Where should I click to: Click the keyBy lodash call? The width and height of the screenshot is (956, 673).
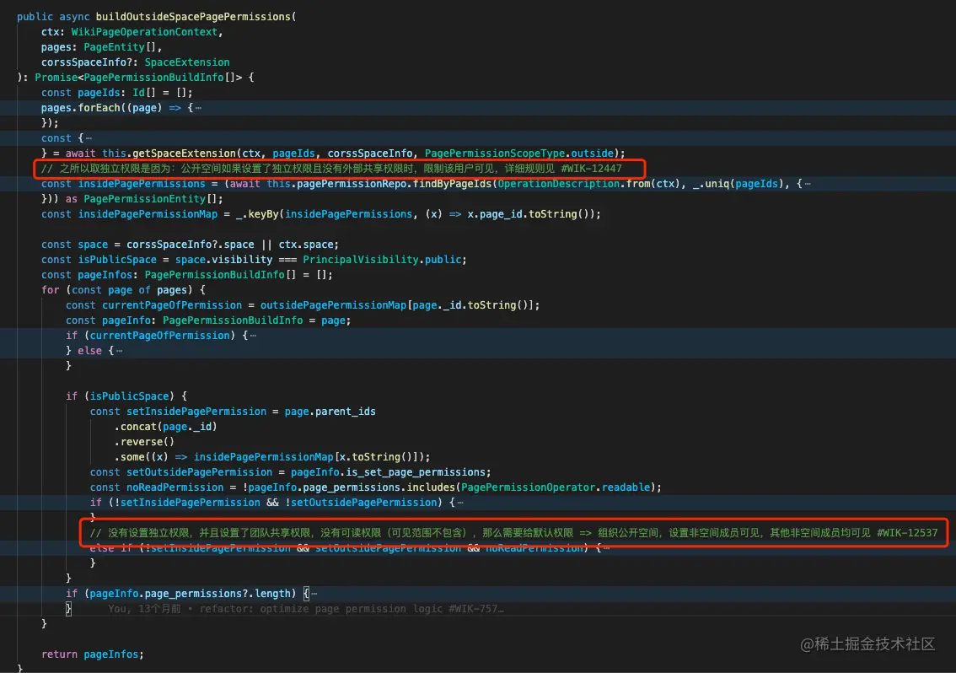click(x=263, y=214)
